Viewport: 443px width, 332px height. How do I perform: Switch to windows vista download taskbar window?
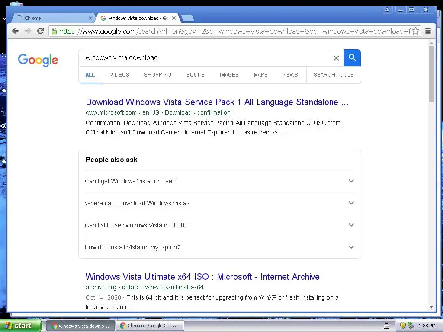[x=80, y=326]
